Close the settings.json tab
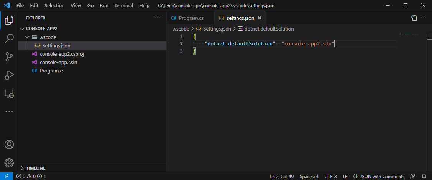 (259, 18)
